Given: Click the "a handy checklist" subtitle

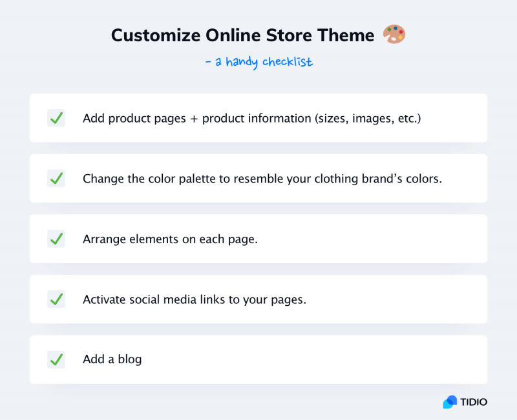Looking at the screenshot, I should pyautogui.click(x=258, y=62).
